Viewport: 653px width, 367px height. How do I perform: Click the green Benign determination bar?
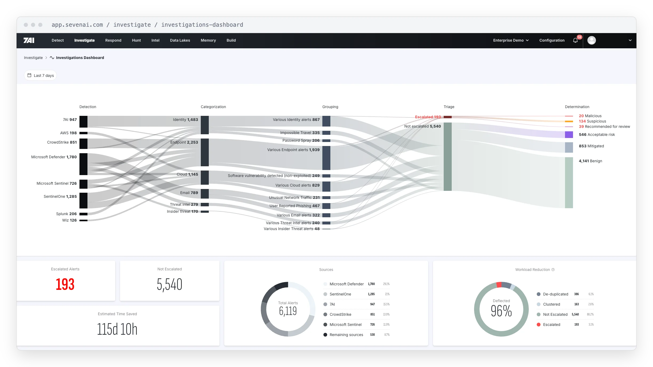(569, 183)
